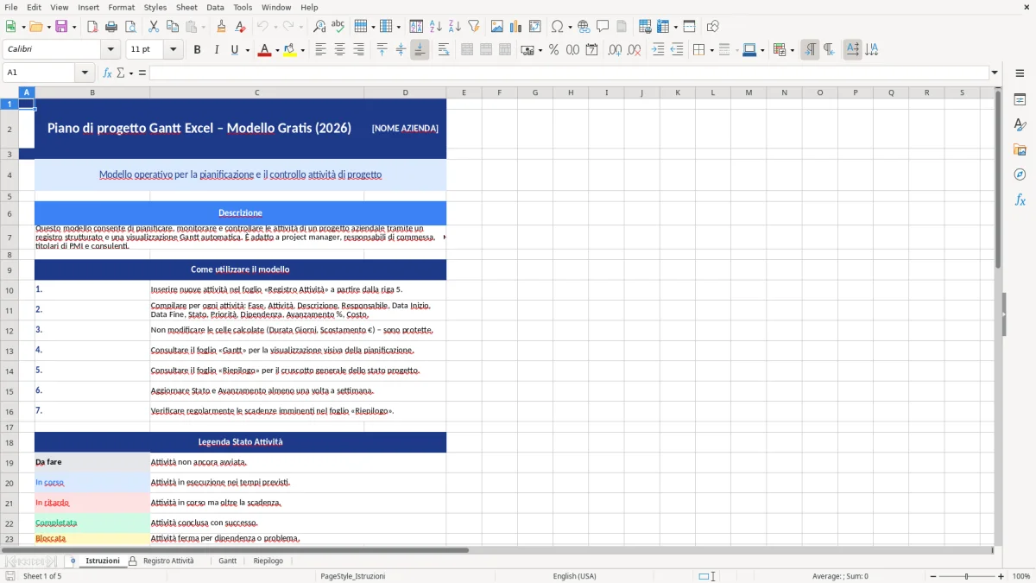Click the Spelling check icon
1036x583 pixels.
click(x=338, y=27)
